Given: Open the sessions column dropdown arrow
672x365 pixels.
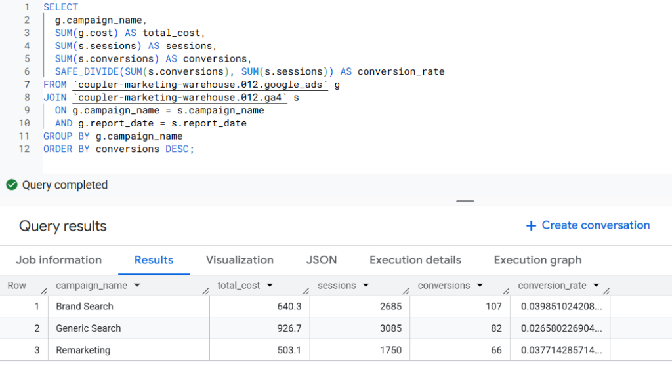Looking at the screenshot, I should [366, 286].
